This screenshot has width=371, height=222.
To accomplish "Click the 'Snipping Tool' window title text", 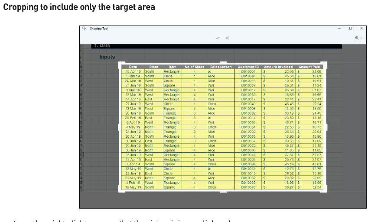I will click(x=99, y=29).
